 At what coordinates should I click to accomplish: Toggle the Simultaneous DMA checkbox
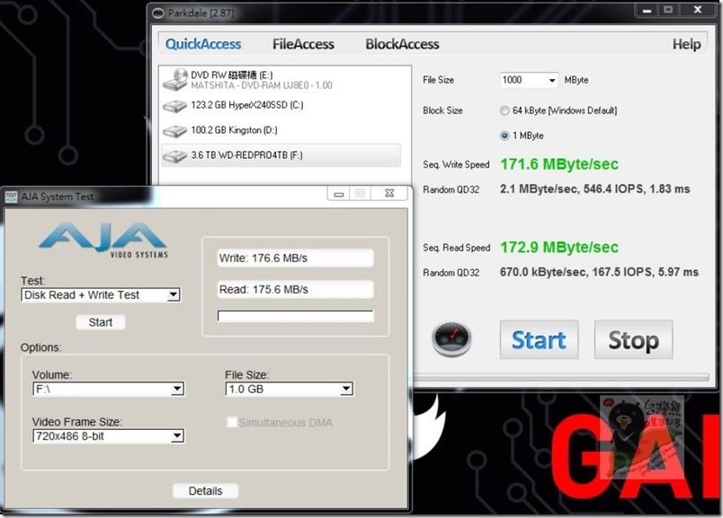(x=231, y=422)
